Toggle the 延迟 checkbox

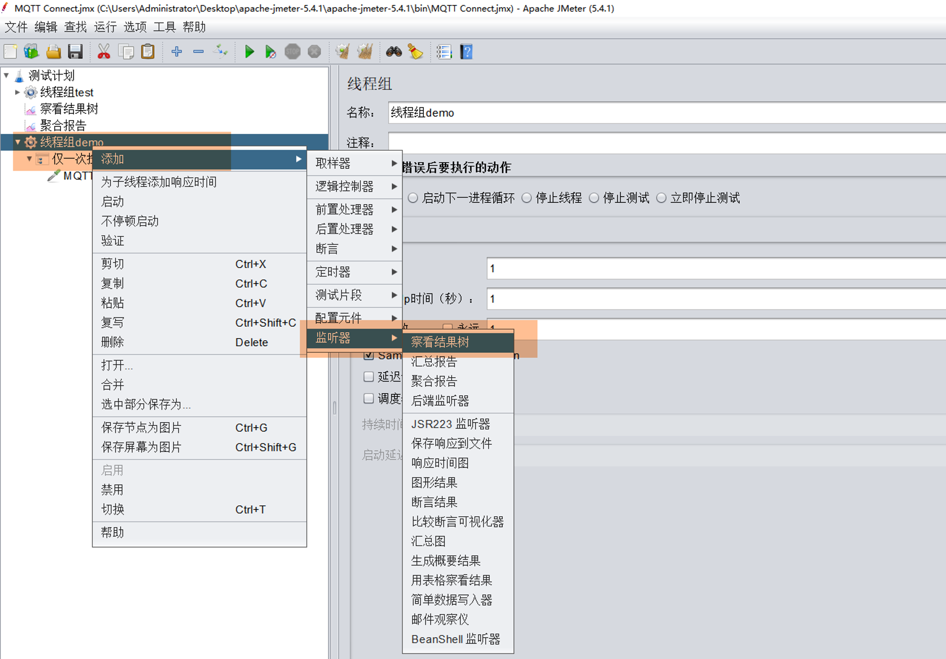[369, 376]
